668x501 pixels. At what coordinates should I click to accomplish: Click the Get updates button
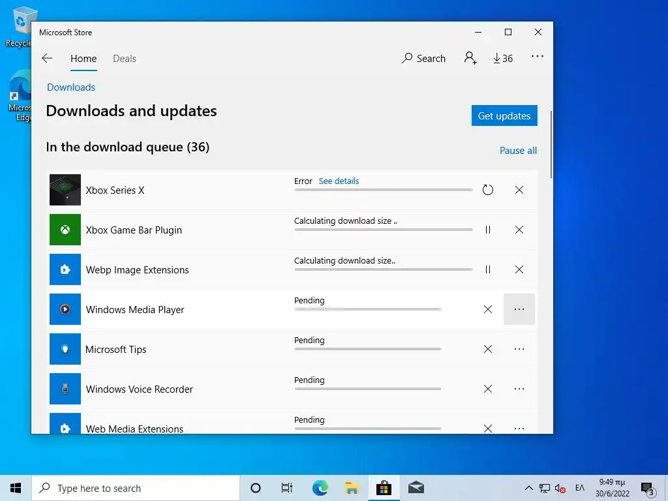pos(504,115)
